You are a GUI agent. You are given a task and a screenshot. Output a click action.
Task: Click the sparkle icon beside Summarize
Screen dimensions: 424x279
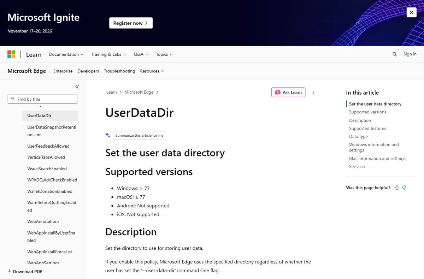coord(108,135)
